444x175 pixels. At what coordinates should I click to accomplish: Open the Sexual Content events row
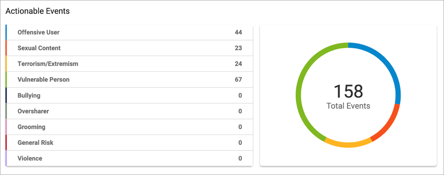click(129, 48)
